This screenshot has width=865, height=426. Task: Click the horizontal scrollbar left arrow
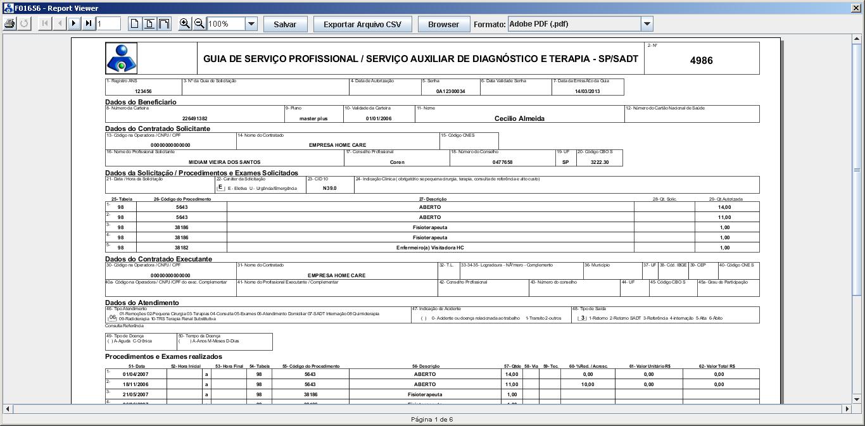8,409
